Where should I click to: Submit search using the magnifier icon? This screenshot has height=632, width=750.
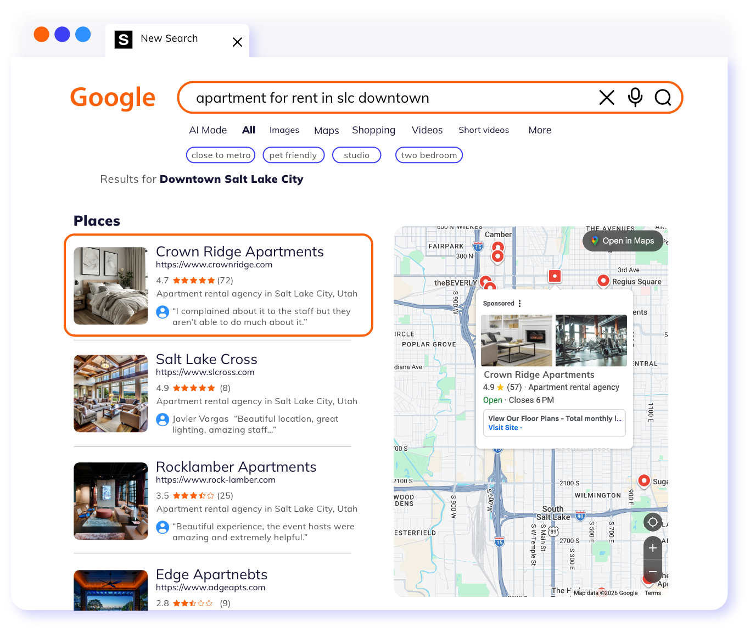tap(663, 98)
